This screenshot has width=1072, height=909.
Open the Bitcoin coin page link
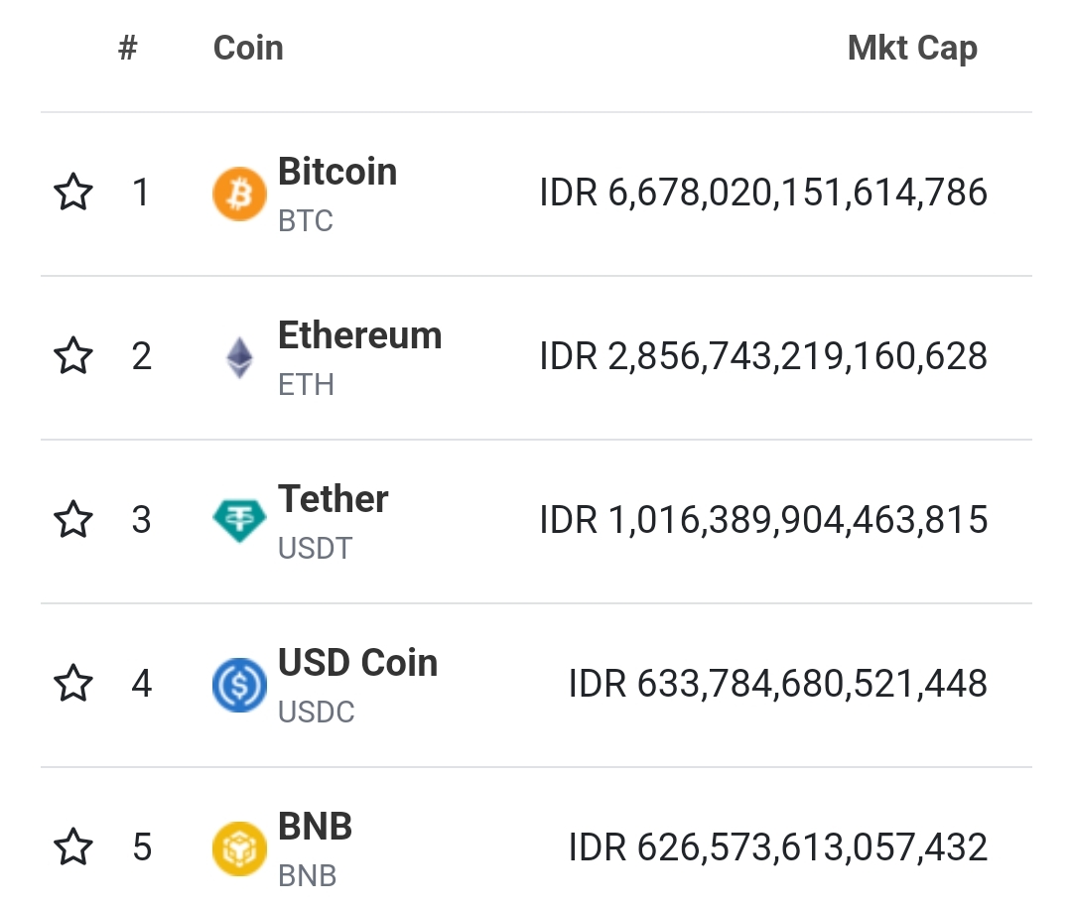coord(337,172)
